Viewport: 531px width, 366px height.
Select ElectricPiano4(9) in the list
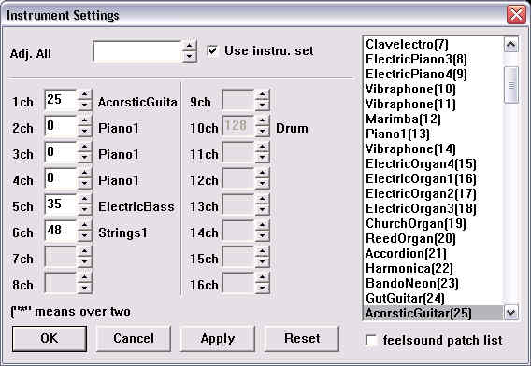coord(433,74)
